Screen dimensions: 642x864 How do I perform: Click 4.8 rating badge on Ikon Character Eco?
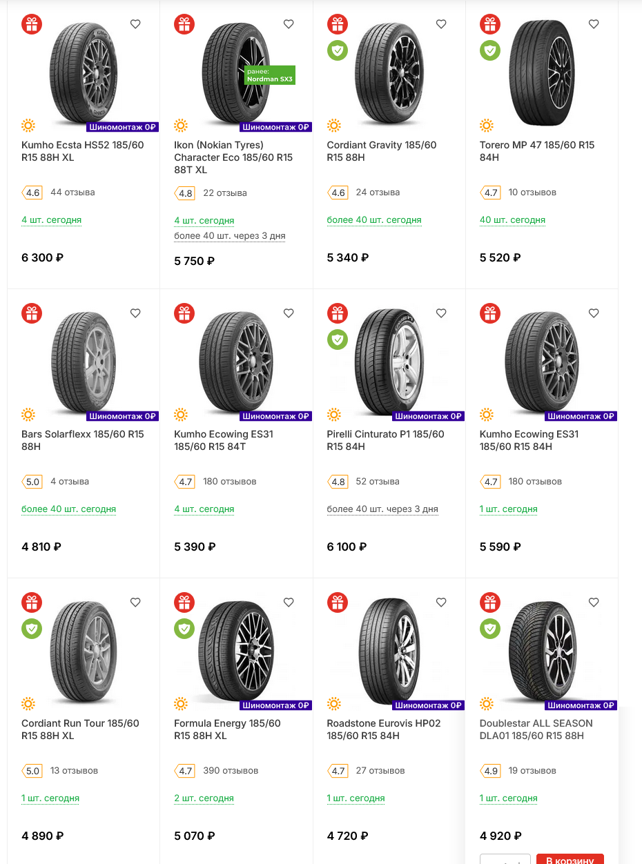(x=185, y=193)
